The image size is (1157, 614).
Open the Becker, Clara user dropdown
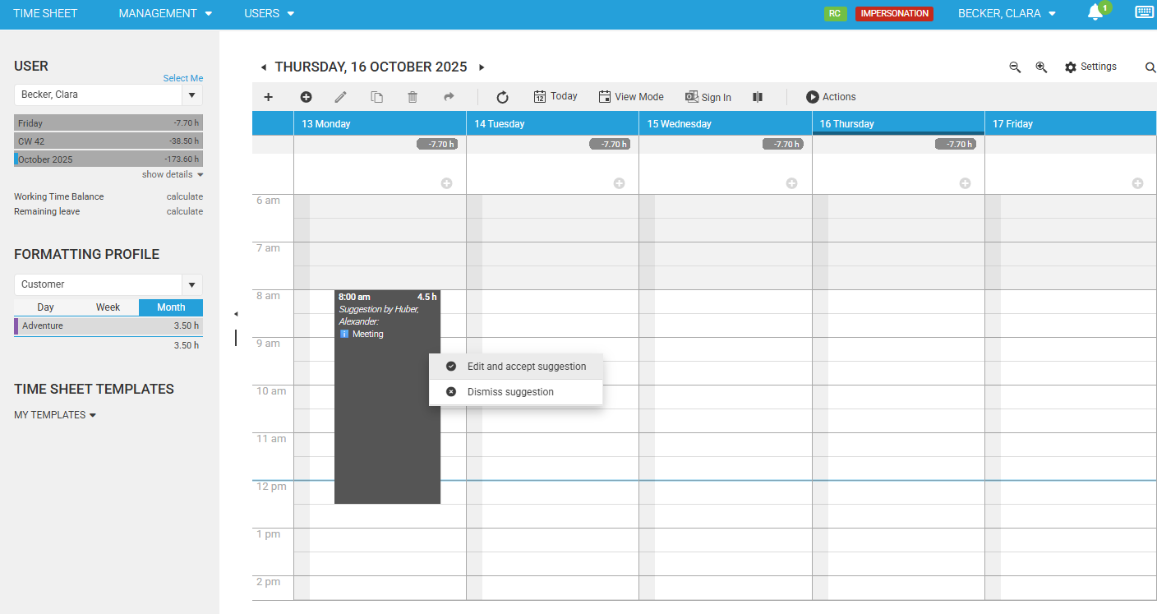coord(191,95)
